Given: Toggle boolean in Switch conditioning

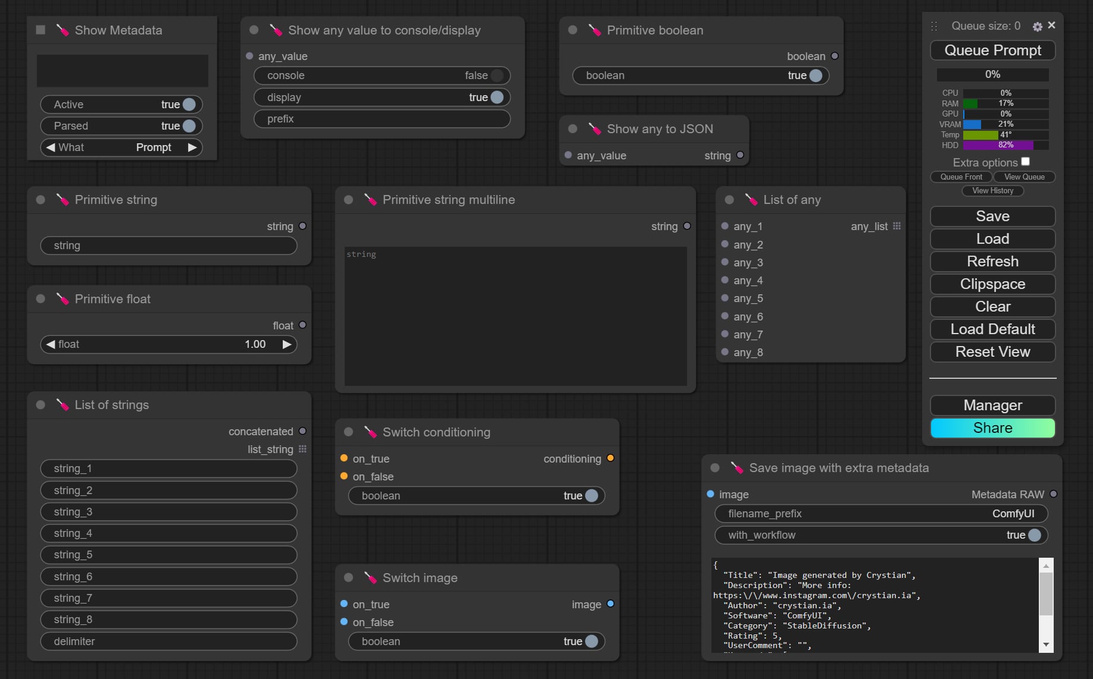Looking at the screenshot, I should tap(476, 496).
